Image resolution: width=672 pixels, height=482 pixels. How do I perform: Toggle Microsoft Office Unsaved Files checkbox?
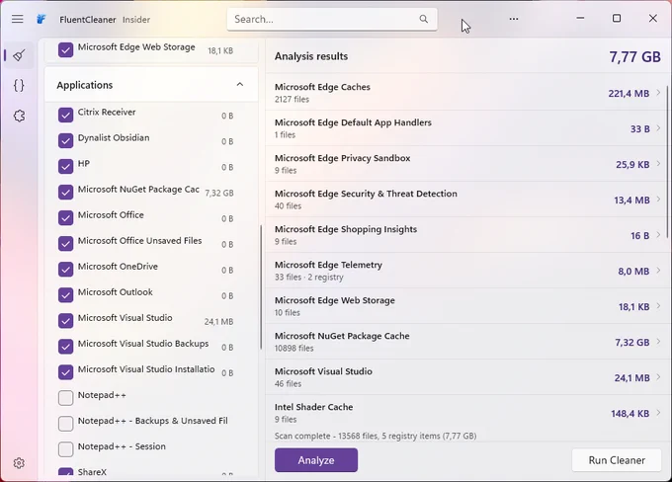coord(65,243)
